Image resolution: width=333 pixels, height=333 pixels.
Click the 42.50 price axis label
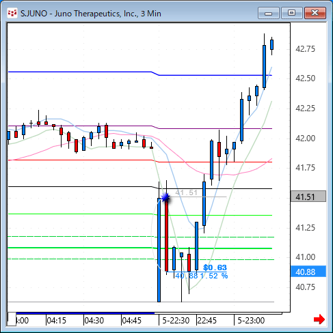(305, 78)
